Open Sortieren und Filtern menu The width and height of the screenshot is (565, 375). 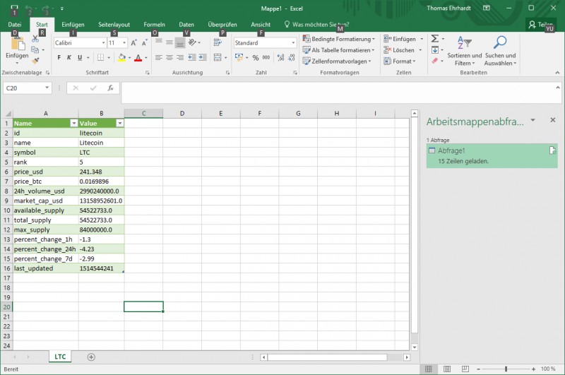[x=465, y=50]
